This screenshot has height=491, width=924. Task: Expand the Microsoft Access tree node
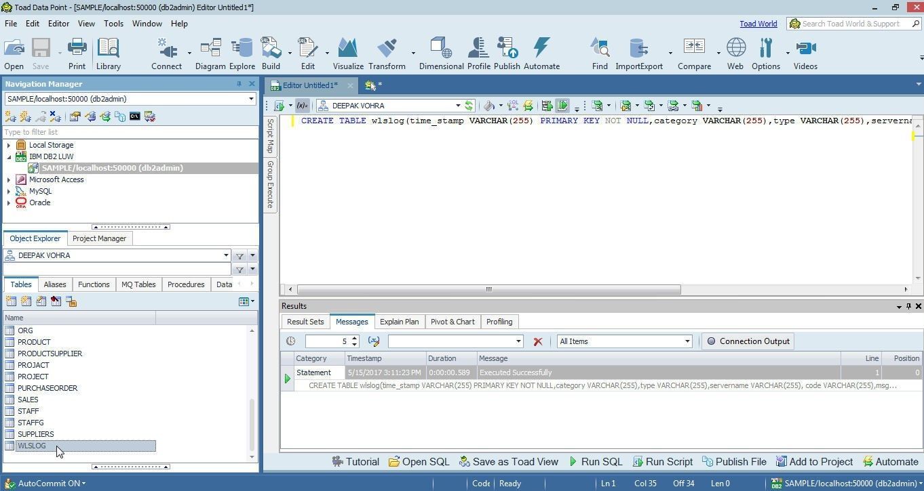pyautogui.click(x=9, y=179)
